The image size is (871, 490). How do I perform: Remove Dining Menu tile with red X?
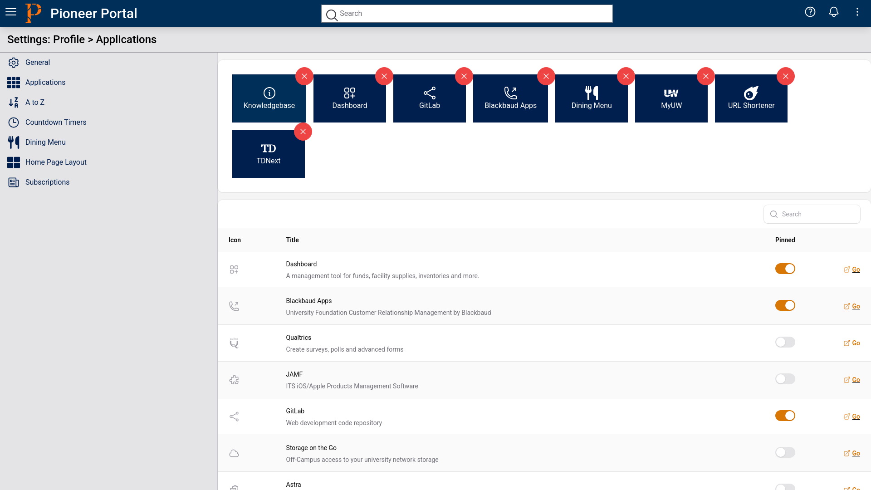pyautogui.click(x=626, y=76)
